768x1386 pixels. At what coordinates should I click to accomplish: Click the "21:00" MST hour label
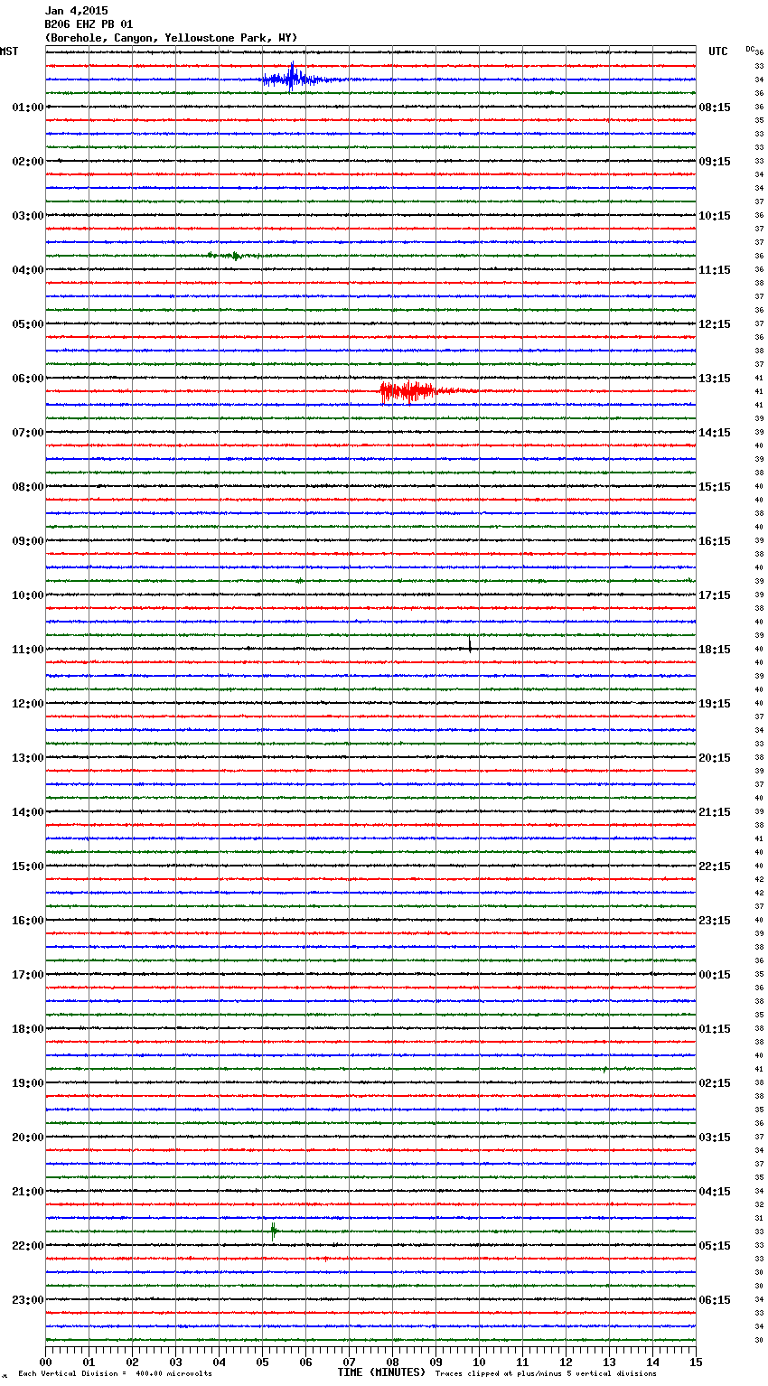[28, 1192]
